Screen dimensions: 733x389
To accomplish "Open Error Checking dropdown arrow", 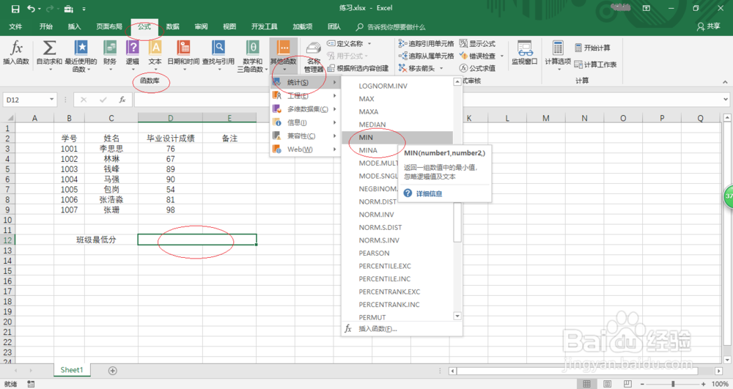I will tap(502, 56).
